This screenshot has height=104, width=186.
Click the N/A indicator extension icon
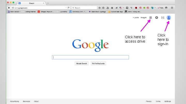click(160, 8)
